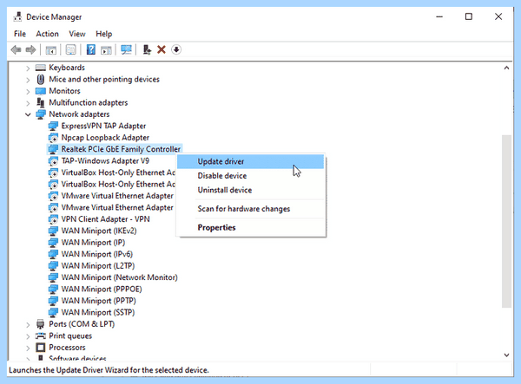Open the blue Help question-mark icon
This screenshot has width=521, height=384.
(90, 49)
